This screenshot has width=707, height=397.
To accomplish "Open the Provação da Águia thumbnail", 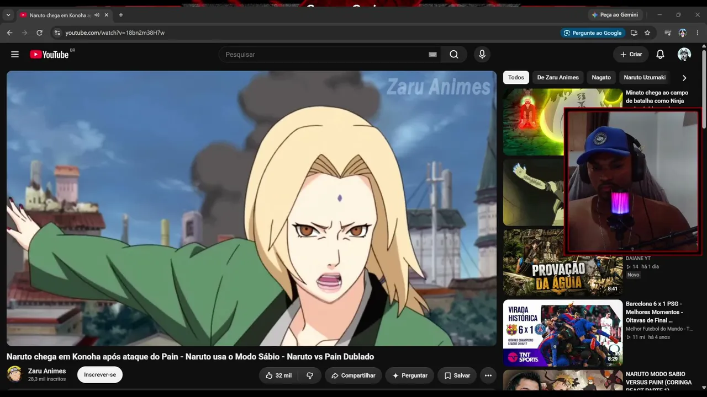I will point(562,263).
